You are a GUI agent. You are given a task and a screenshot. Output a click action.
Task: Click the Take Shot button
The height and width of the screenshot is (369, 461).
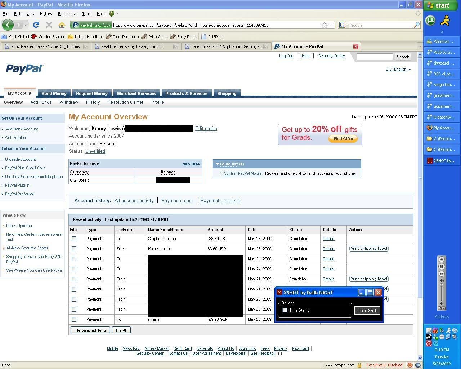(367, 310)
